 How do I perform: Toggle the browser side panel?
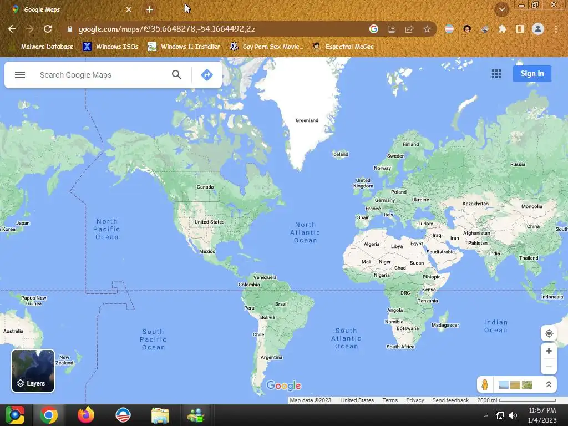[x=520, y=29]
